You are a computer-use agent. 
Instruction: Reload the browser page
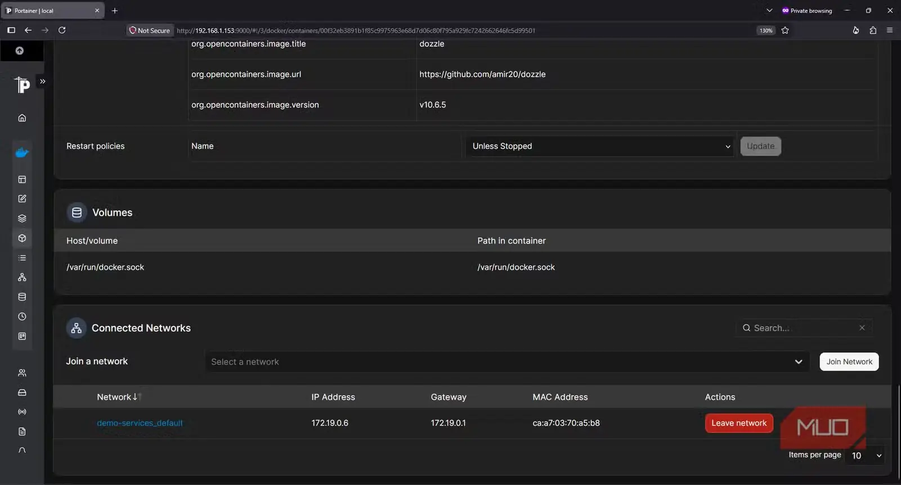[x=62, y=30]
